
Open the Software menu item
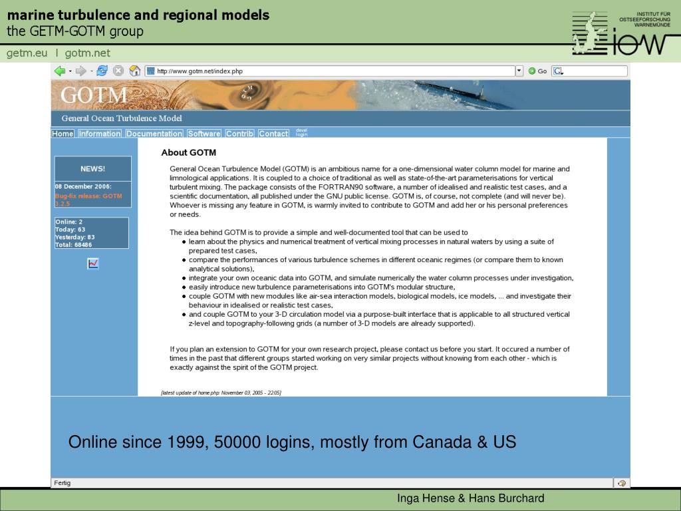[204, 133]
